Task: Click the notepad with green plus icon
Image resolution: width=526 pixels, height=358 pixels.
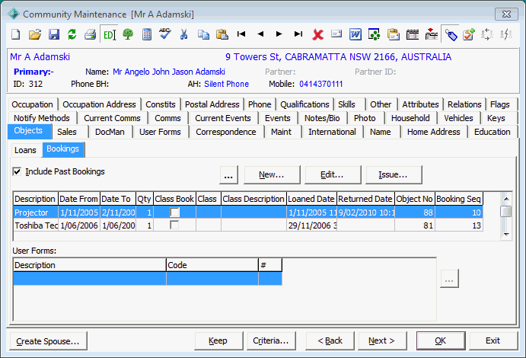Action: coord(469,34)
